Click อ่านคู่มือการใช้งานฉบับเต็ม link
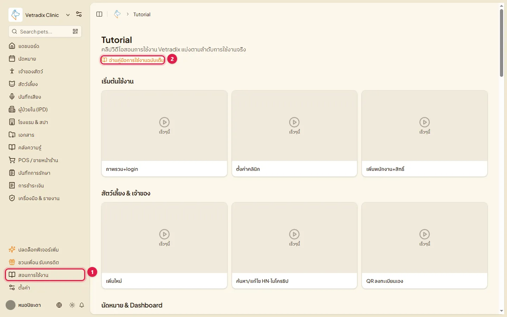Viewport: 507px width, 317px height. [x=133, y=60]
